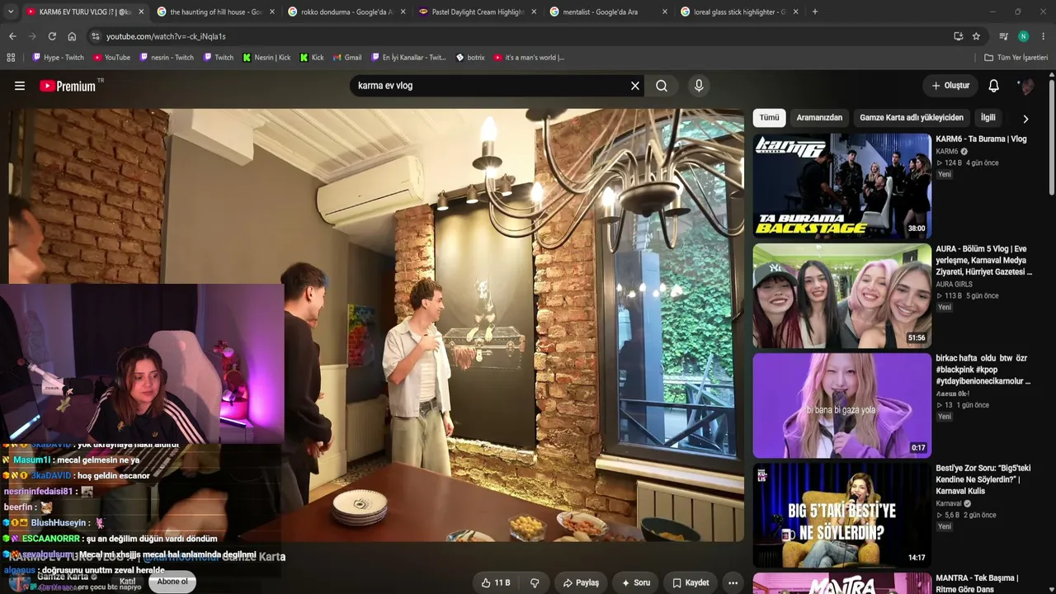This screenshot has width=1056, height=594.
Task: Click the 'Soru' ask button
Action: pos(636,582)
